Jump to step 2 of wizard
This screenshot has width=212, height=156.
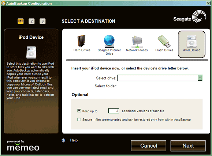[x=31, y=21]
